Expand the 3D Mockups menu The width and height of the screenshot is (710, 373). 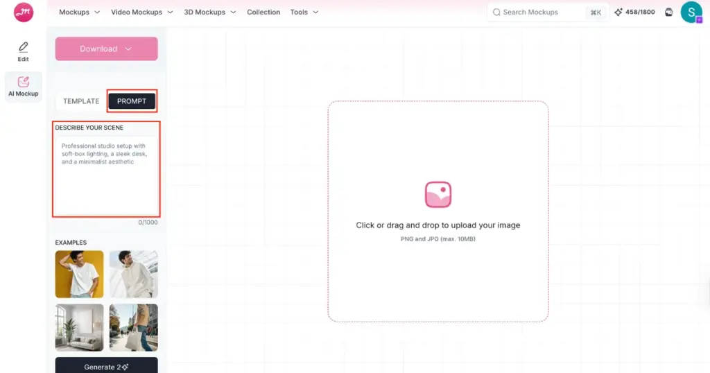click(209, 12)
